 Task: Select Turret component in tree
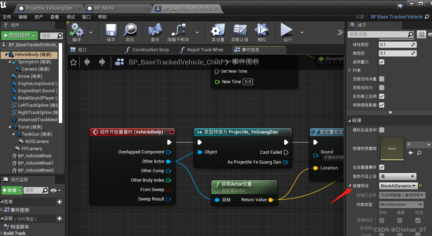tap(30, 127)
